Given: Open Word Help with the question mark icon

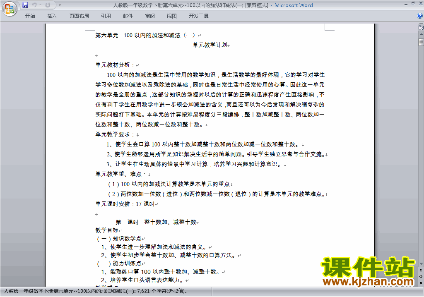Looking at the screenshot, I should [x=420, y=16].
